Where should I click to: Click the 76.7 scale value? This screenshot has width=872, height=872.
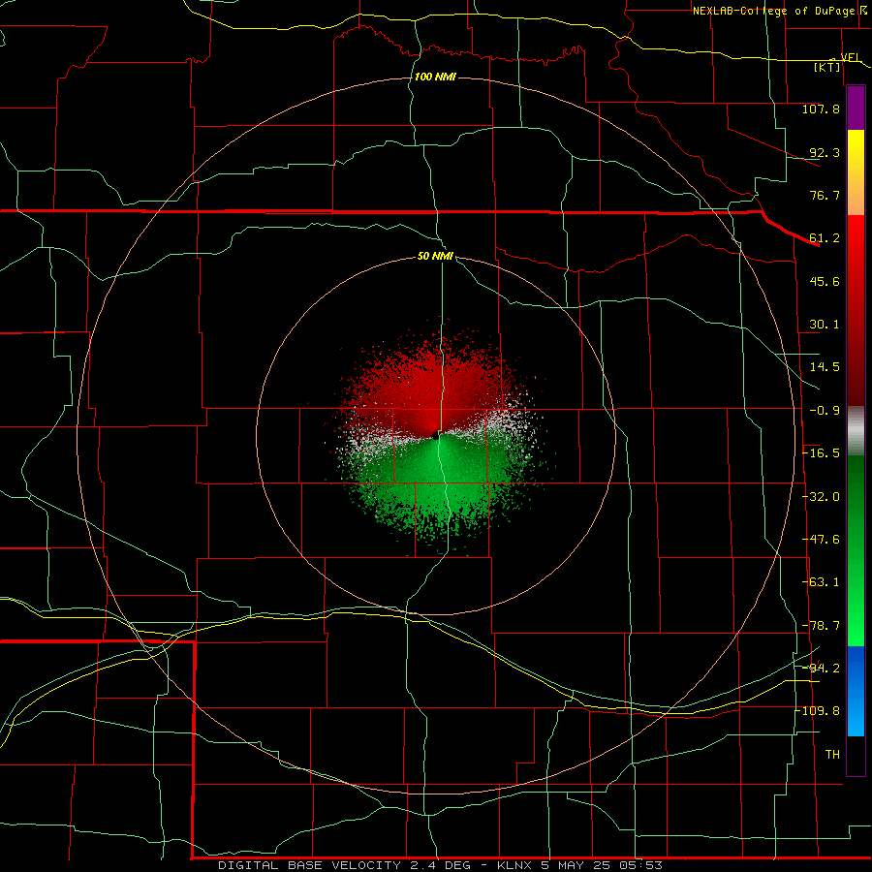click(825, 195)
